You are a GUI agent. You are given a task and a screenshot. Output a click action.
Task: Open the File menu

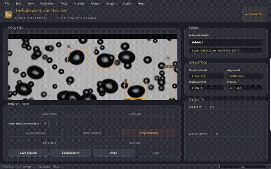[7, 3]
